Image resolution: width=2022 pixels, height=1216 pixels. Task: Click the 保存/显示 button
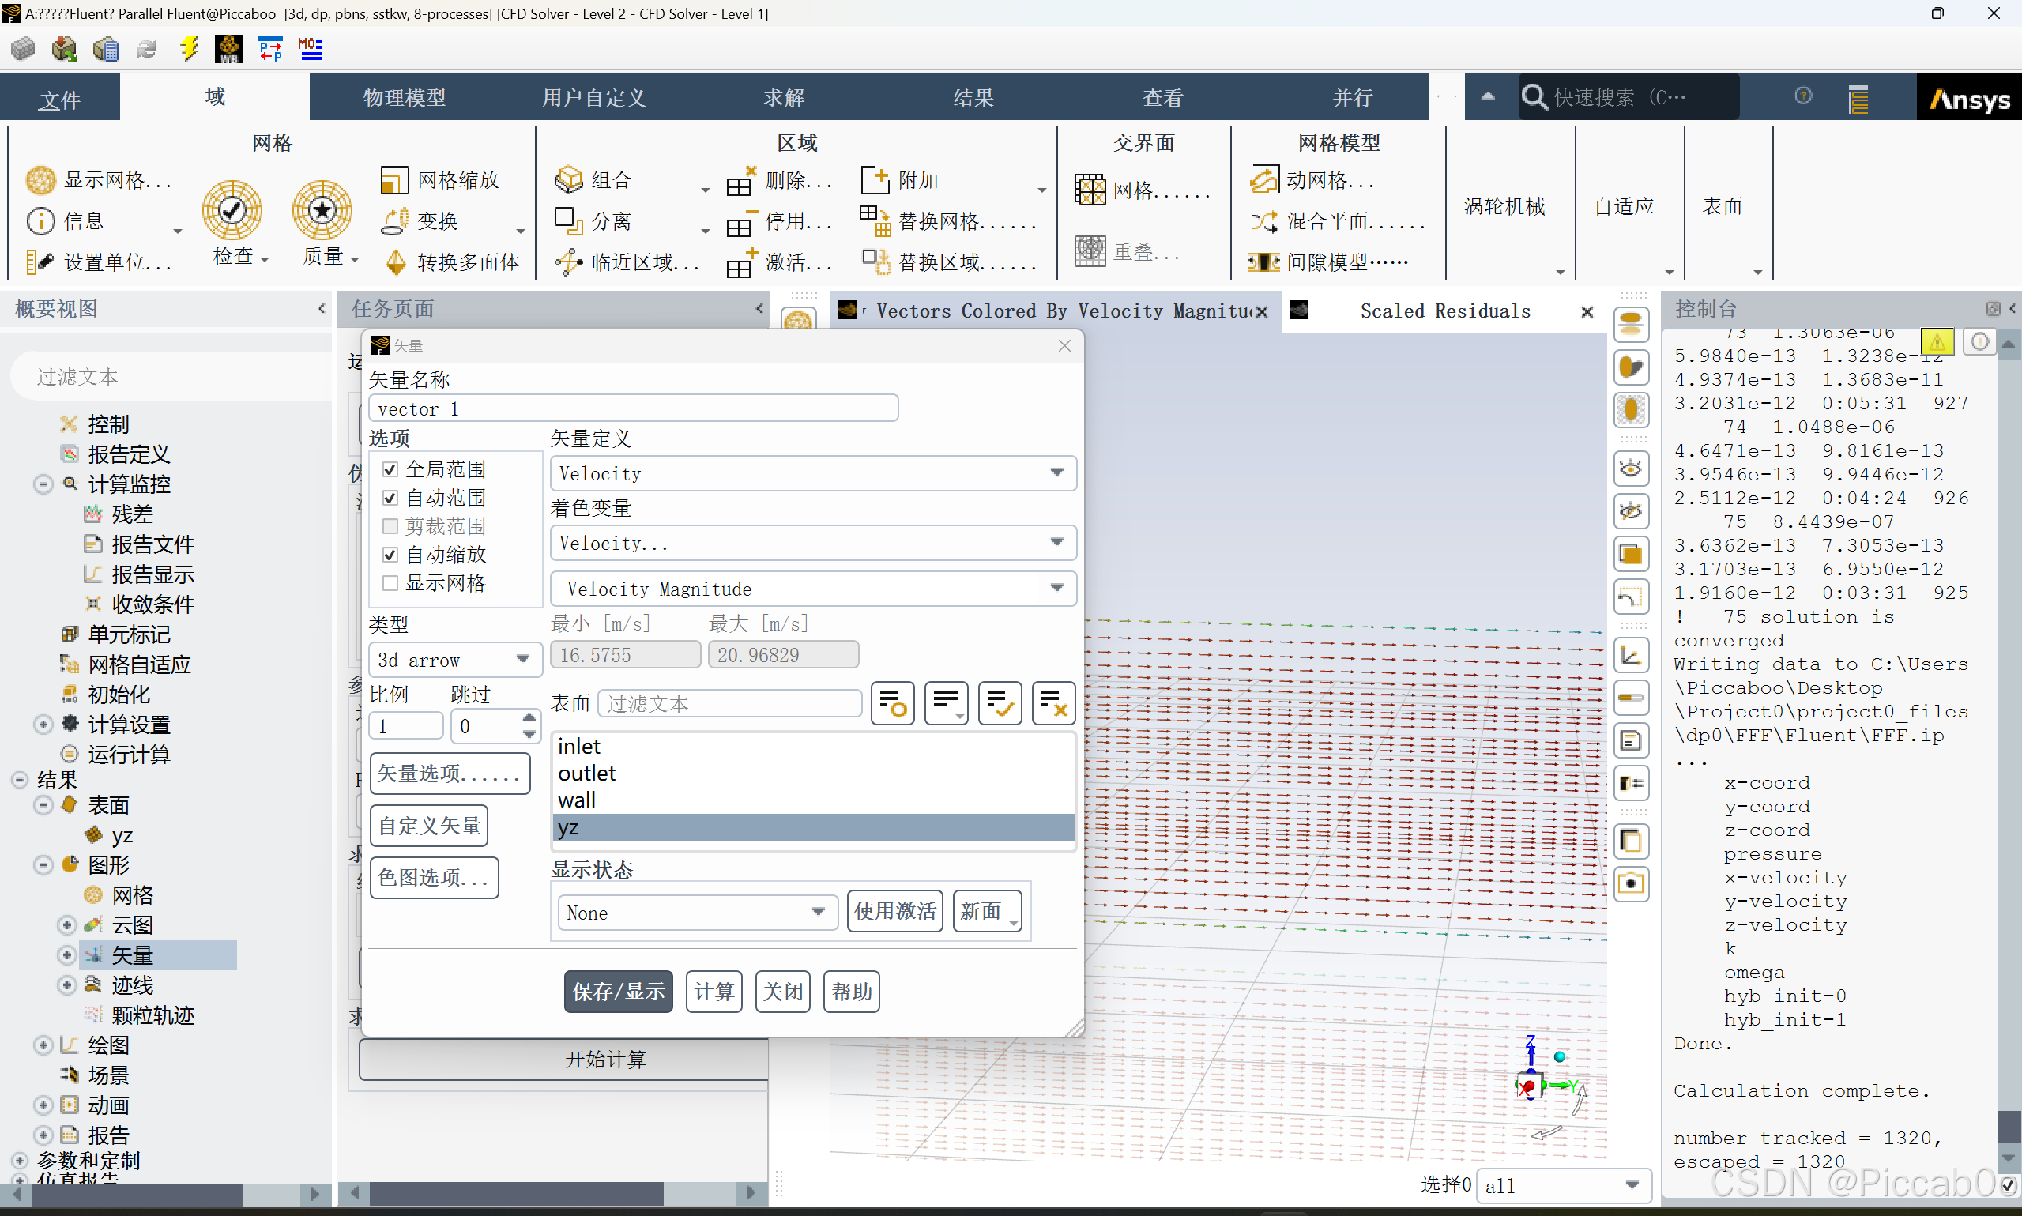[x=618, y=992]
